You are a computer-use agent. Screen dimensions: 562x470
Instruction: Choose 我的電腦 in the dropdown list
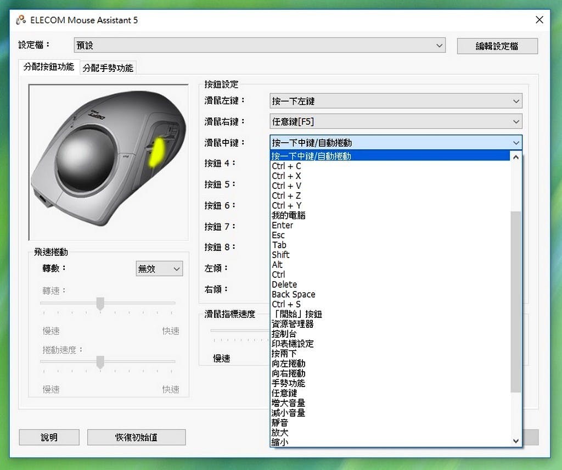click(x=288, y=215)
